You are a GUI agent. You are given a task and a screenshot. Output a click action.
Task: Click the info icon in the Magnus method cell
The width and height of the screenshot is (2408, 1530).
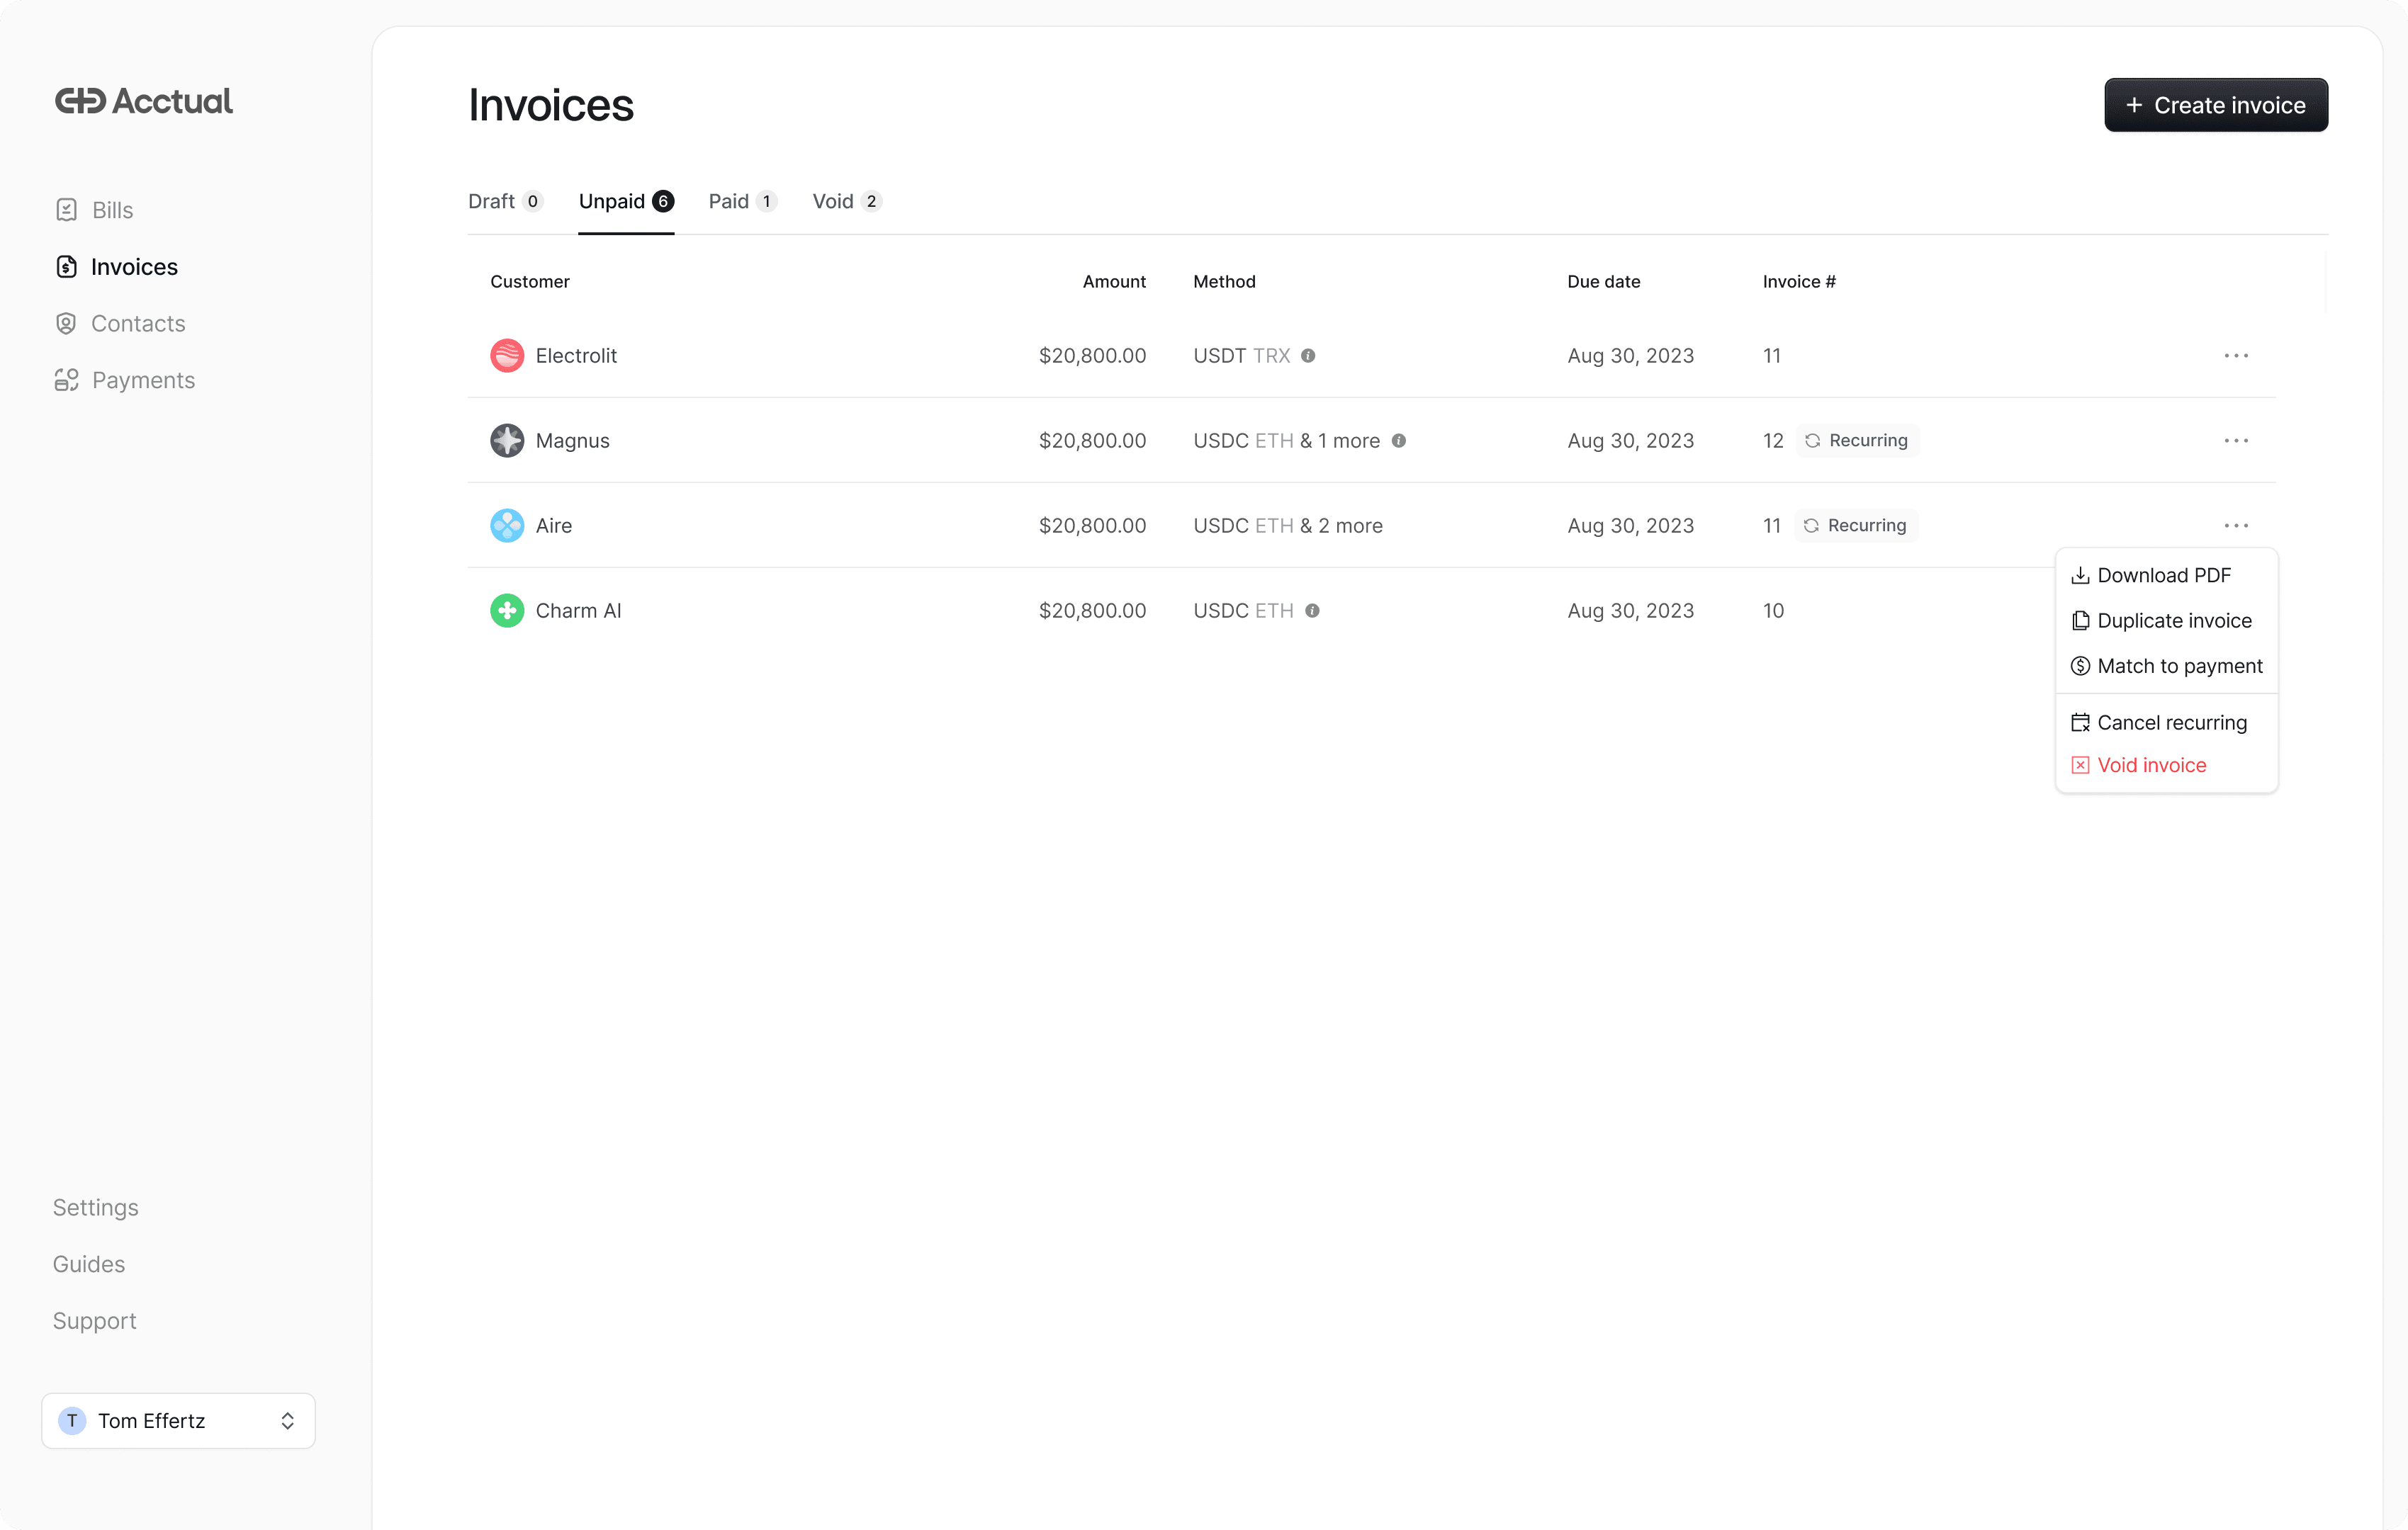pyautogui.click(x=1399, y=441)
